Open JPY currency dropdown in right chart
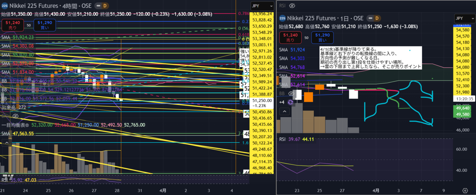476x195 pixels. (x=464, y=18)
